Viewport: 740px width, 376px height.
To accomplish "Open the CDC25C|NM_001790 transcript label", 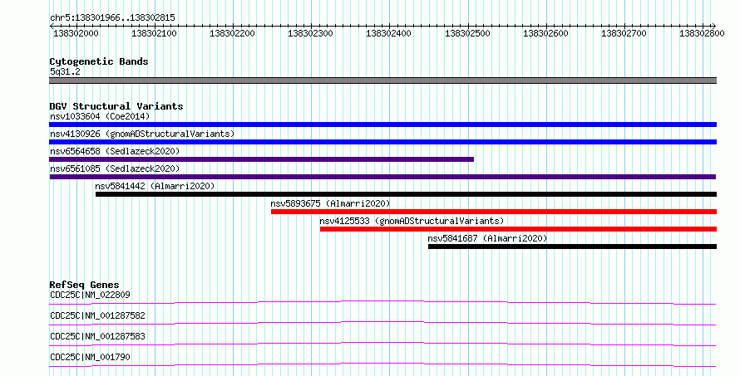I will pos(90,357).
